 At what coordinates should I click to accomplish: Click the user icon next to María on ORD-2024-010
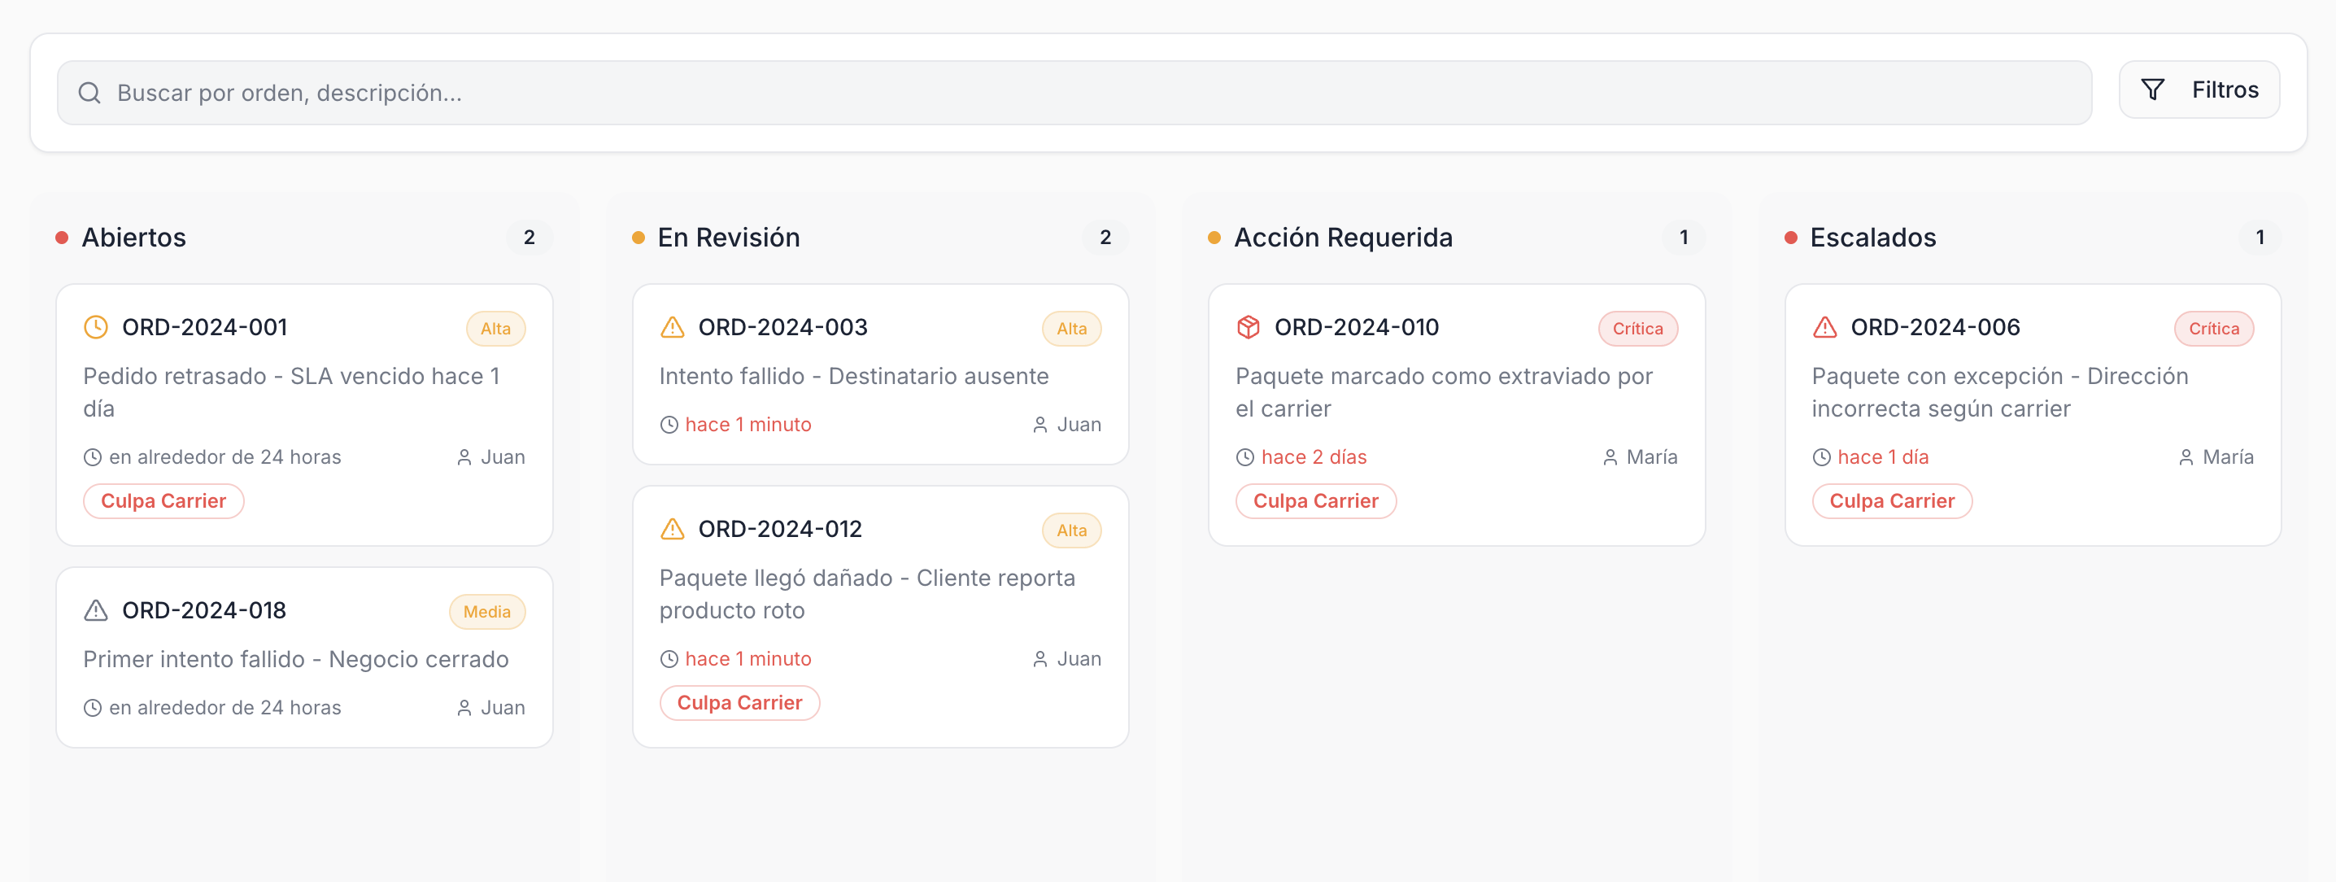tap(1610, 457)
